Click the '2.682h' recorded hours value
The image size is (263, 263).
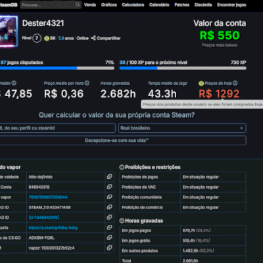coord(118,94)
